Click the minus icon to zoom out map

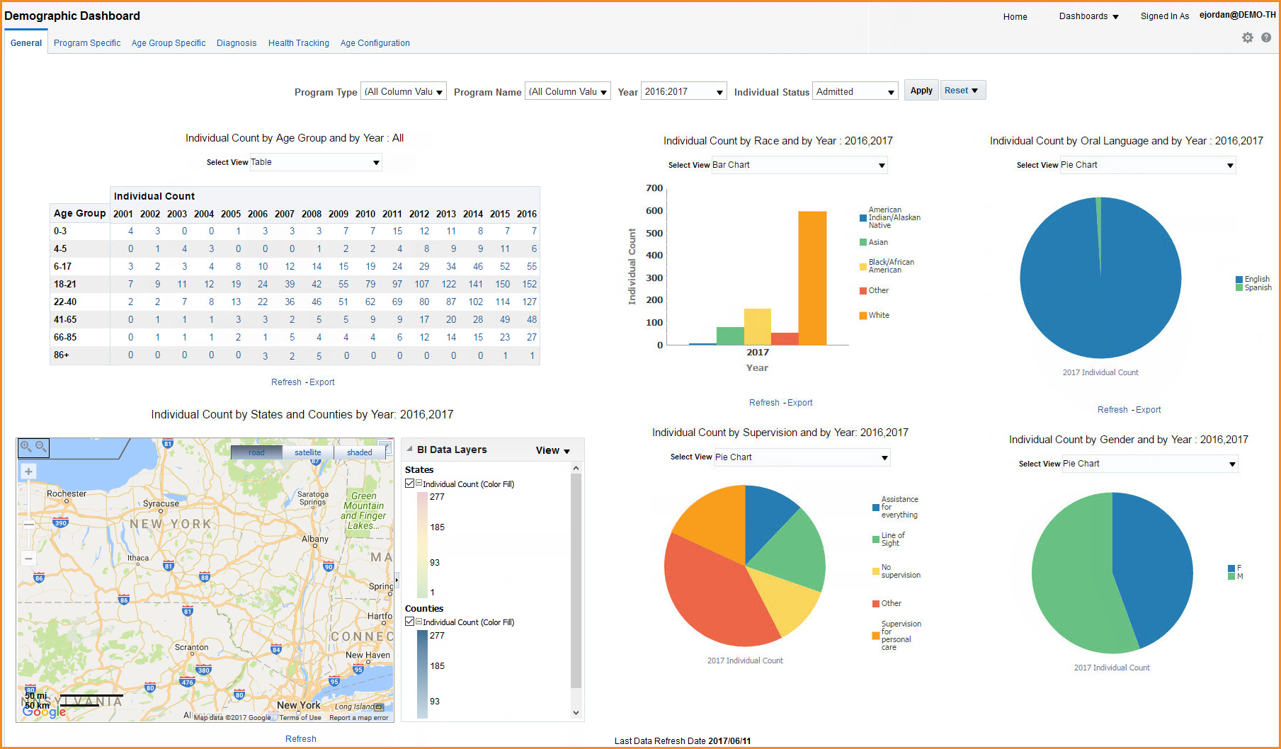tap(28, 558)
